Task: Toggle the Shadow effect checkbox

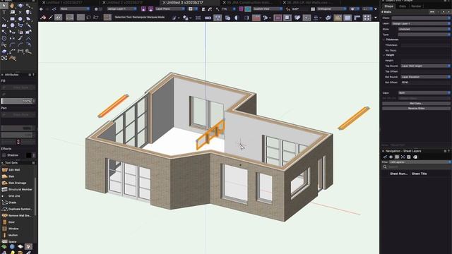Action: (4, 155)
